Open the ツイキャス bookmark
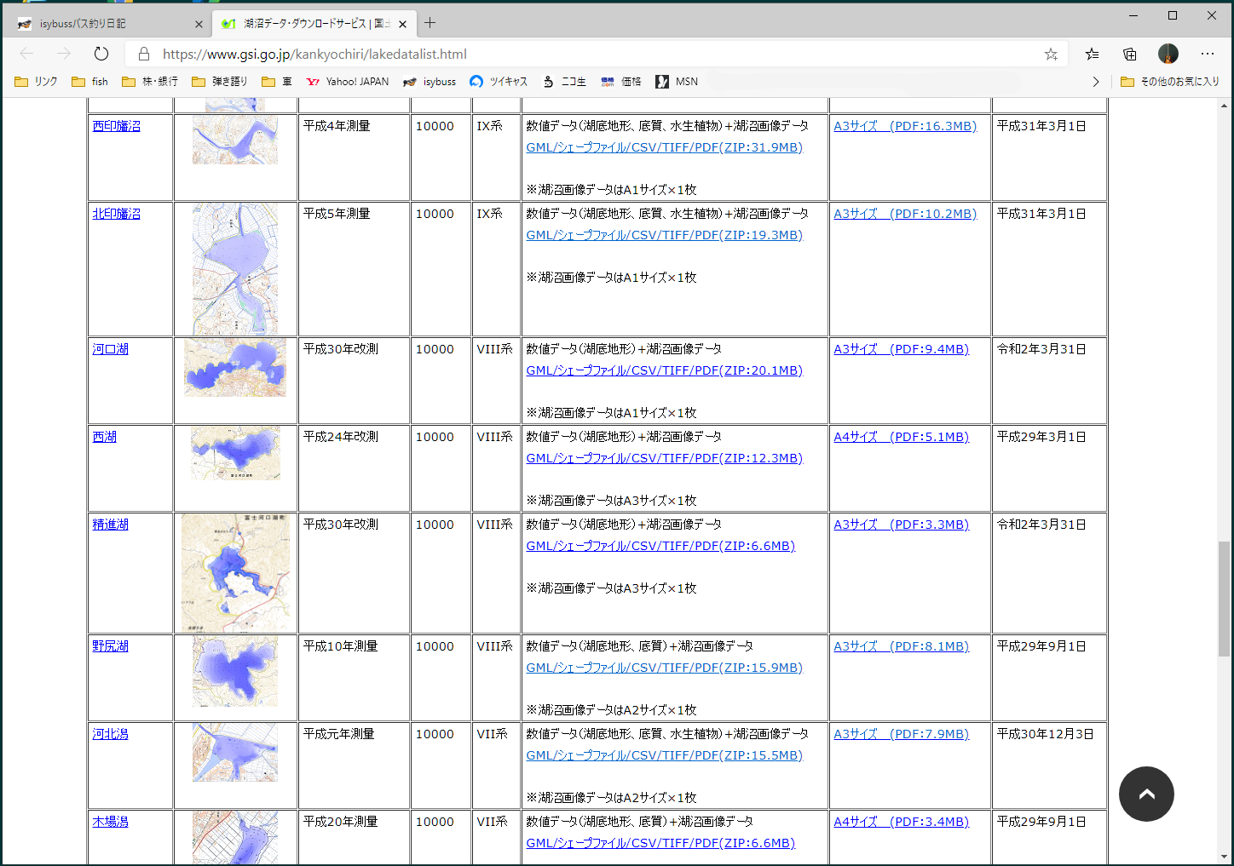1234x866 pixels. coord(499,82)
